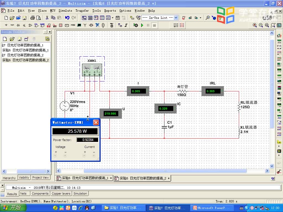
Task: Expand the forward annotate dropdown arrow
Action: click(x=201, y=18)
